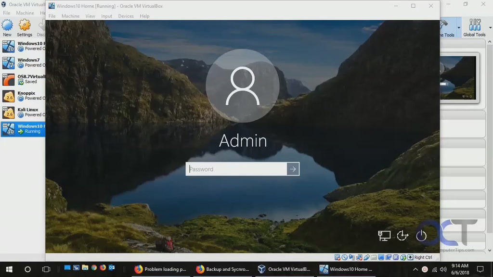Select the Windows7 virtual machine

pos(23,63)
